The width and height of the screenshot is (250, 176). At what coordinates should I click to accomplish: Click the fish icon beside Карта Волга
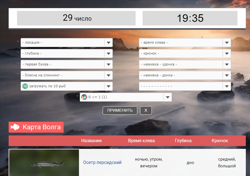(15, 127)
